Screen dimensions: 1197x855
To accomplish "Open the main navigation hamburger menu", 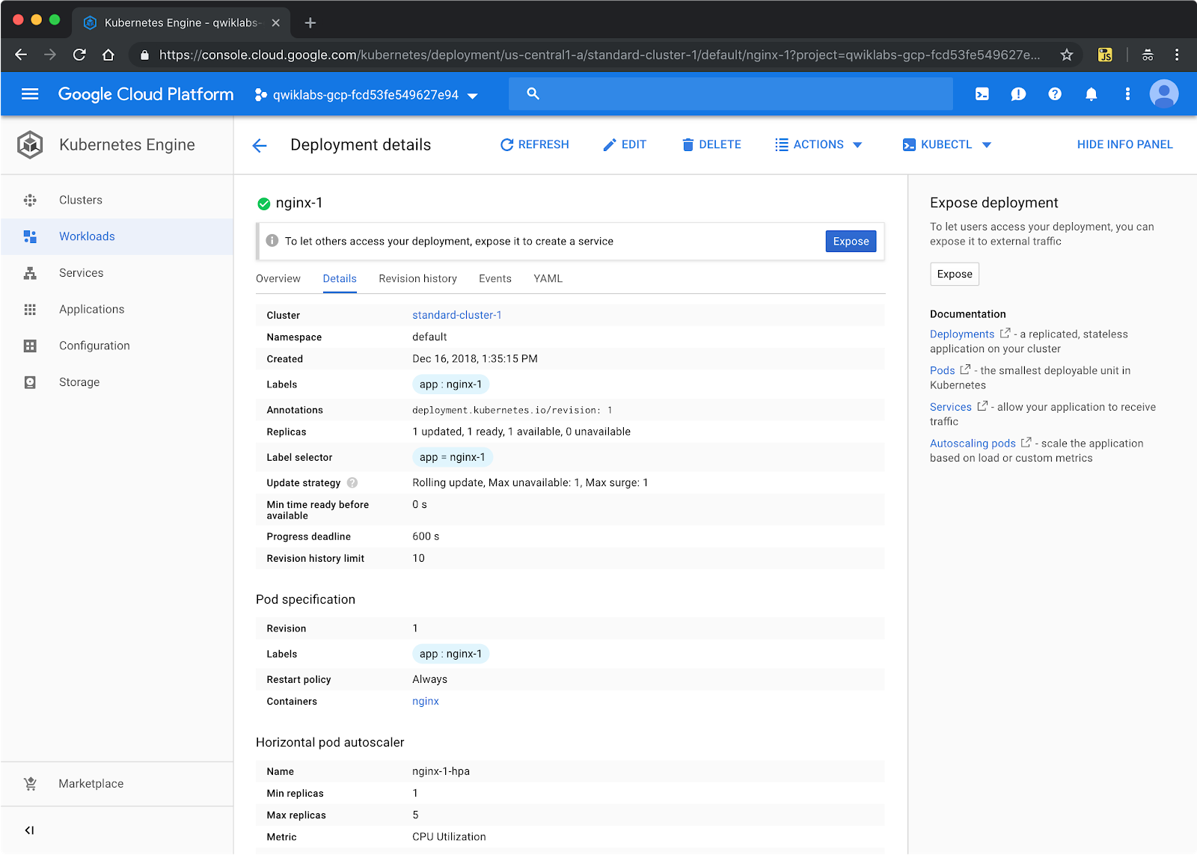I will 30,94.
